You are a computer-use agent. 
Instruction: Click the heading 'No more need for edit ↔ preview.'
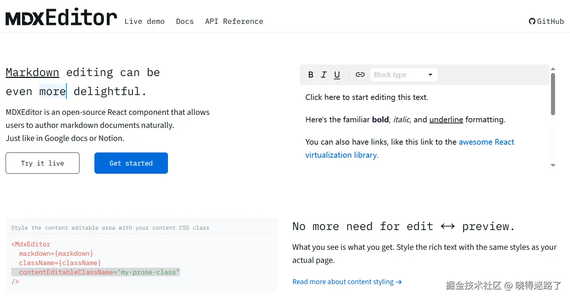(404, 226)
